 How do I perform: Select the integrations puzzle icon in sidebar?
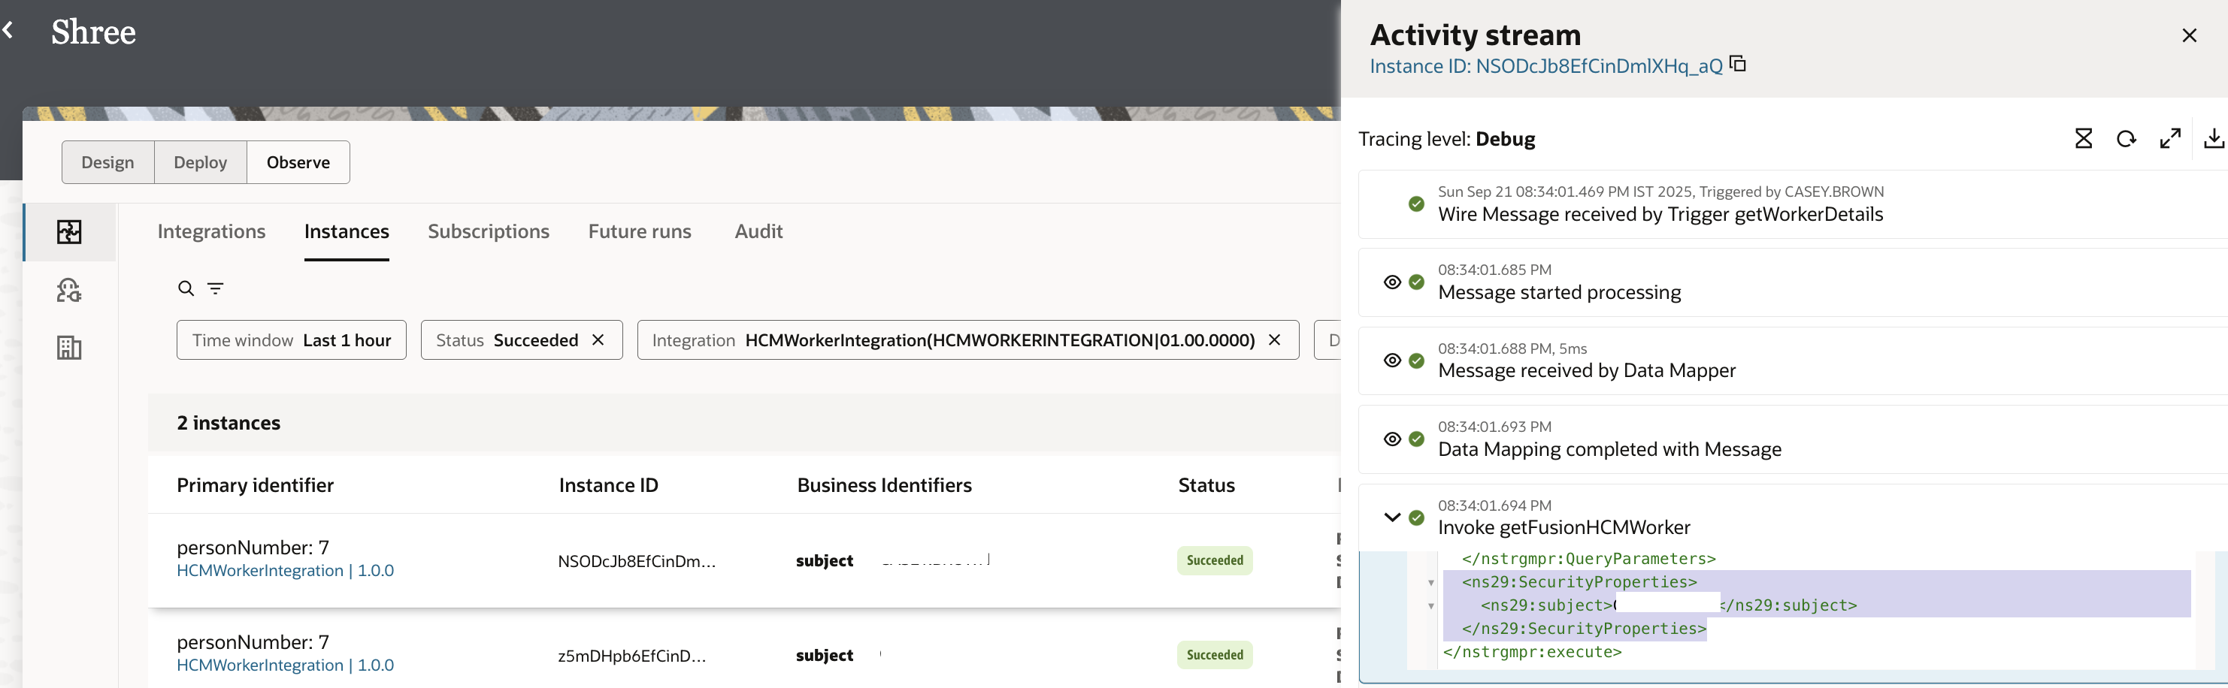click(x=69, y=231)
